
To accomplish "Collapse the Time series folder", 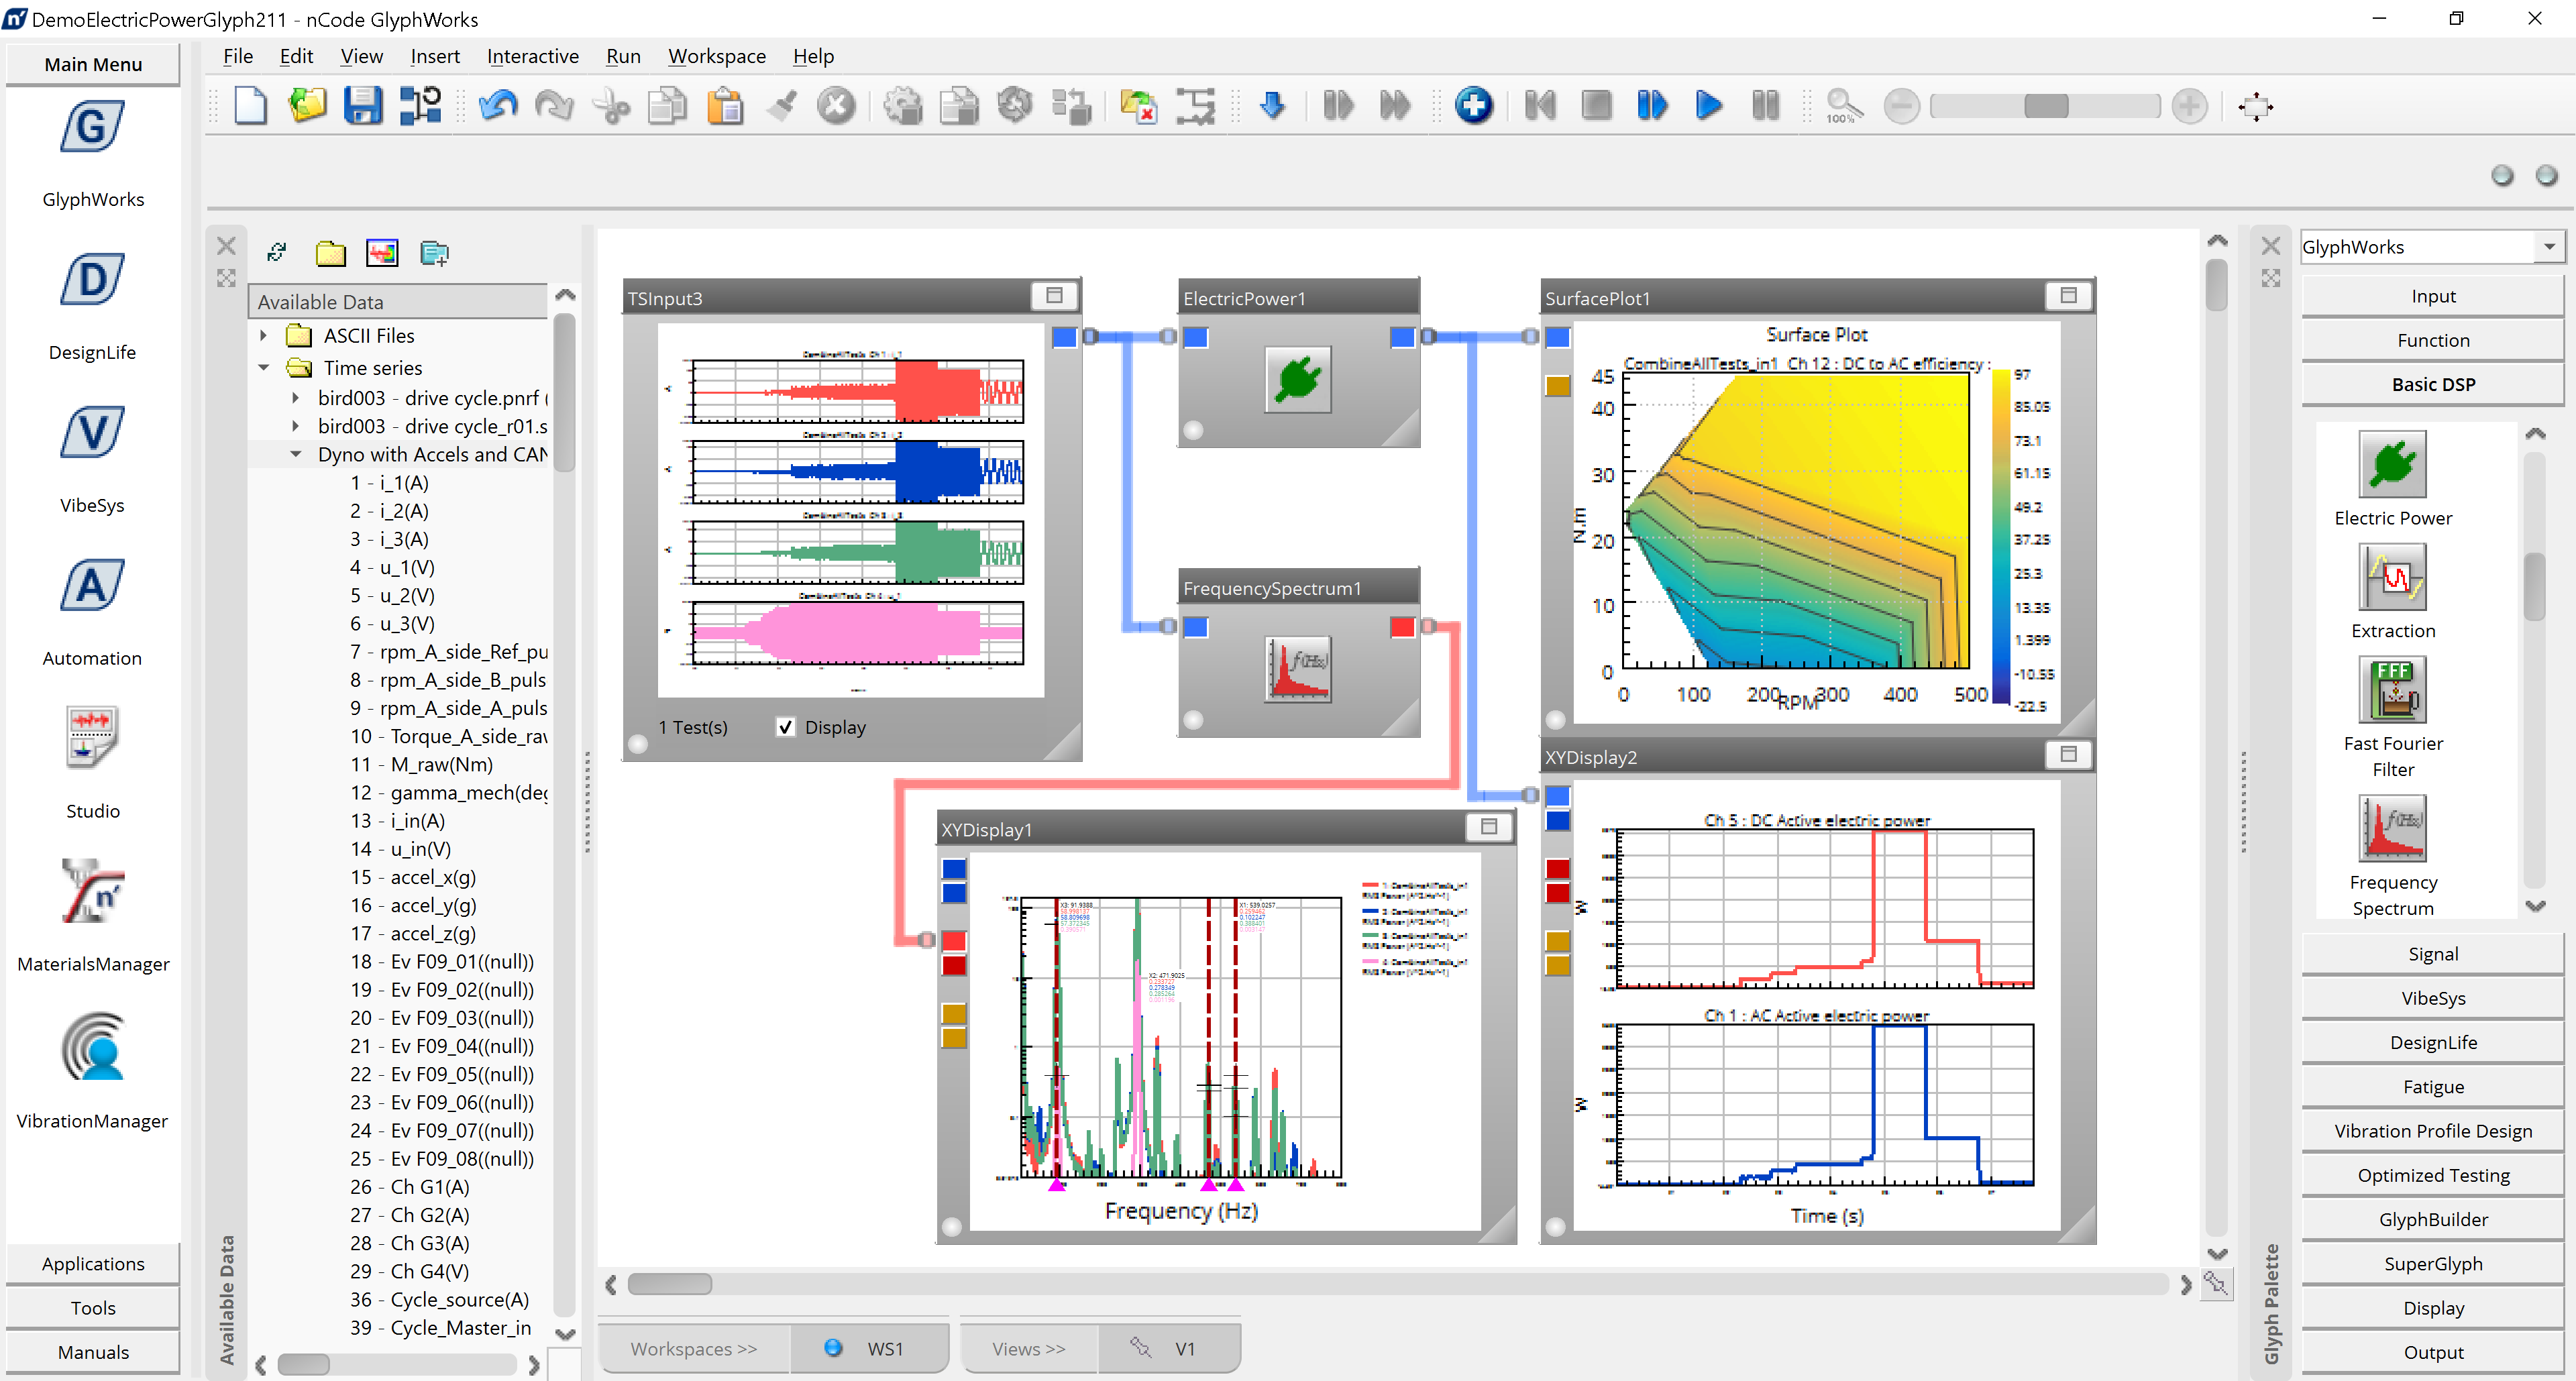I will [264, 368].
